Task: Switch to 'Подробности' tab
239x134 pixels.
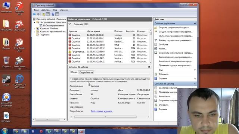Action: tap(86, 73)
